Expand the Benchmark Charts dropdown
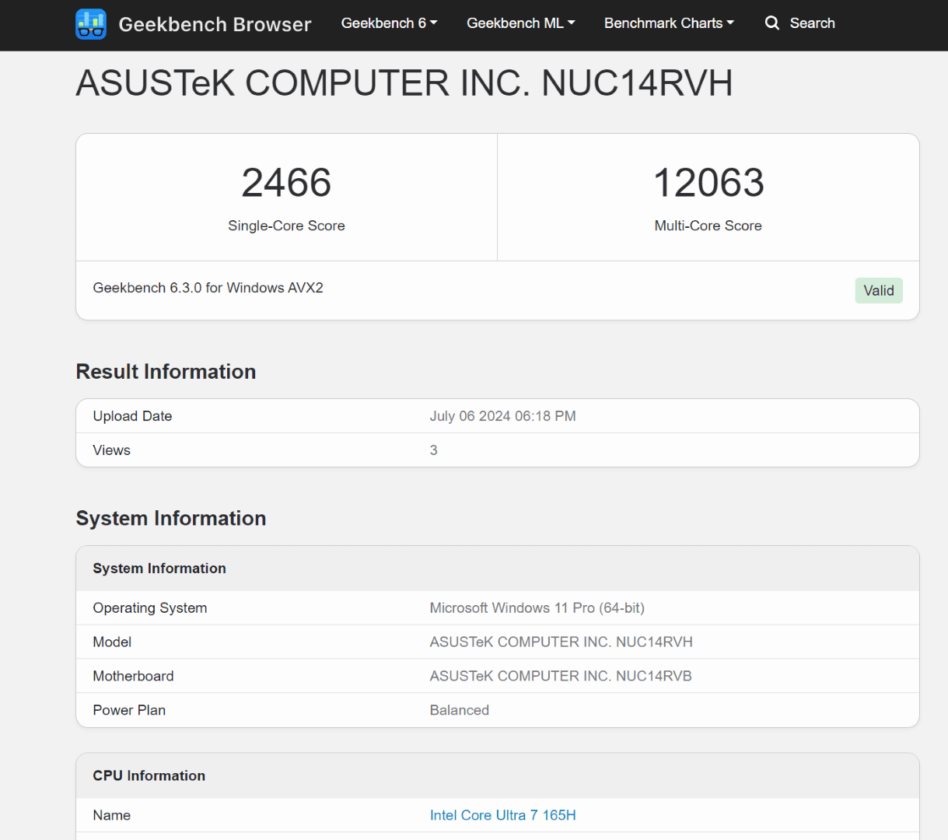948x840 pixels. 669,23
